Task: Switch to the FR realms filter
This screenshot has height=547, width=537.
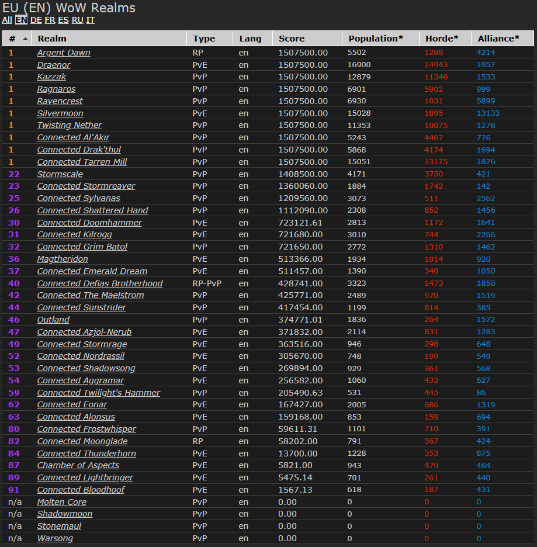Action: (x=50, y=20)
